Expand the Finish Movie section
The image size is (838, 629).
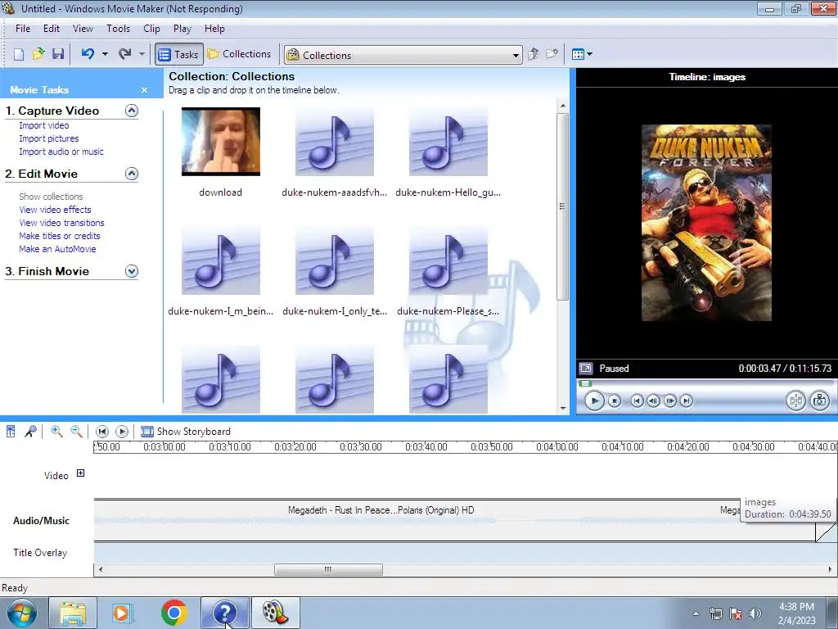132,271
